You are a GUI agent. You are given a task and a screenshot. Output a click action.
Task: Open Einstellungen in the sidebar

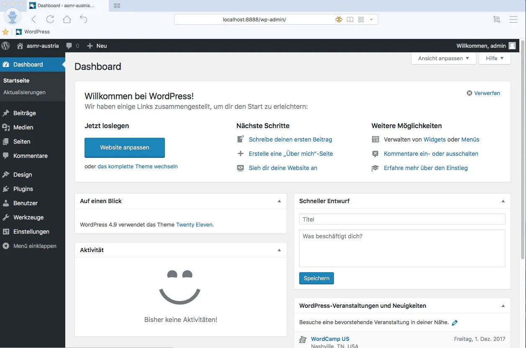pyautogui.click(x=32, y=232)
